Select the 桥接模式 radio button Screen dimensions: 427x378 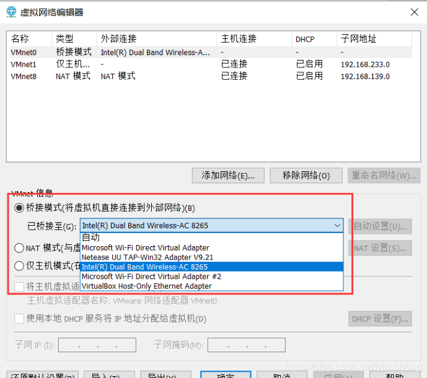(19, 208)
